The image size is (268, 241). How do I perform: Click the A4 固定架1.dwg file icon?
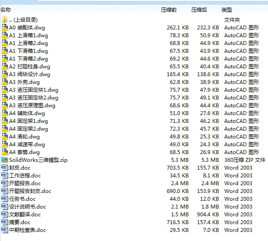click(x=5, y=121)
